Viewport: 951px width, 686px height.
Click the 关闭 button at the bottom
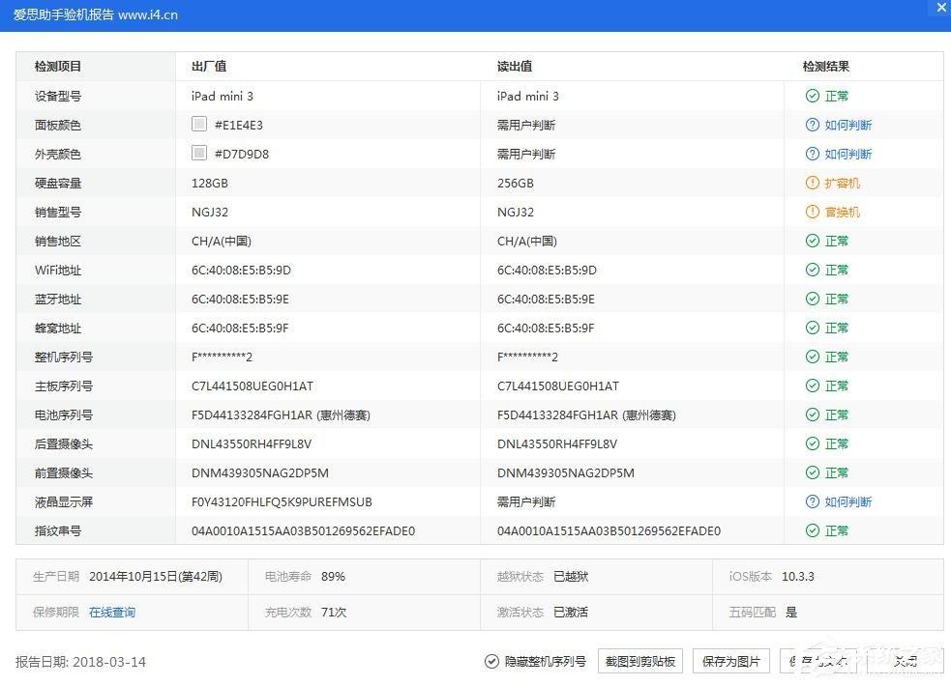click(906, 661)
